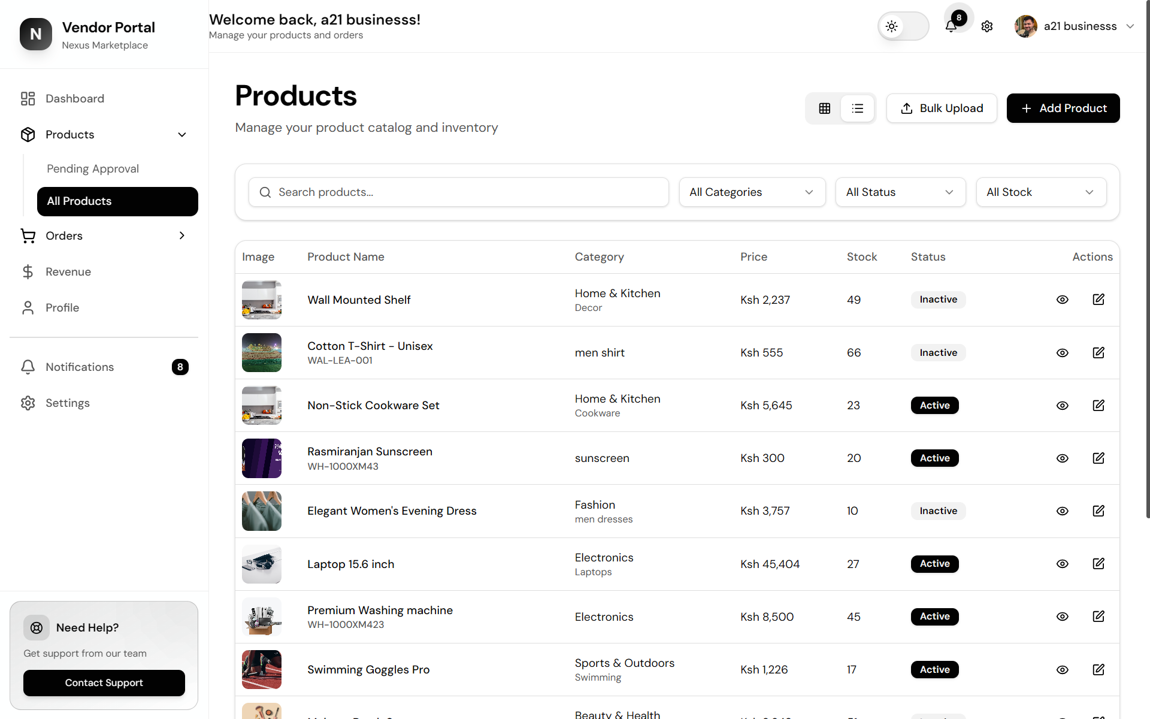View details of Cotton T-Shirt - Unisex

(x=1063, y=353)
